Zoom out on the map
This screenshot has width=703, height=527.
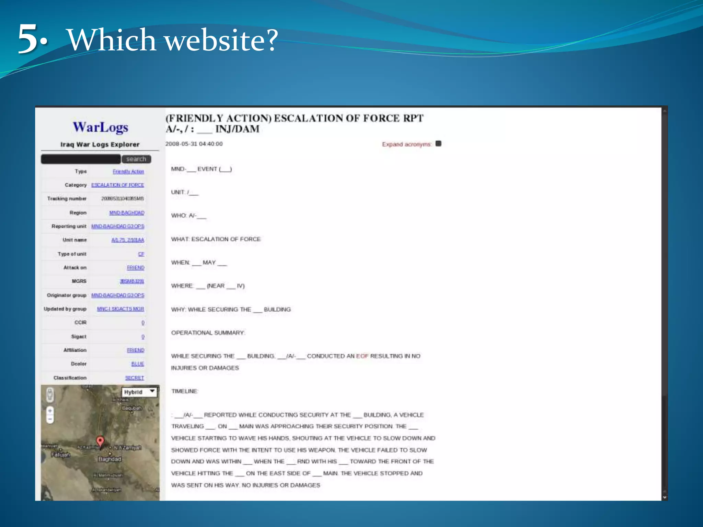coord(50,419)
